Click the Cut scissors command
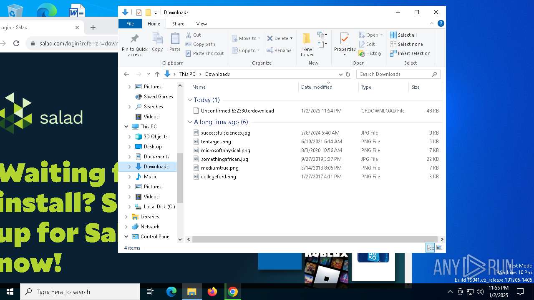This screenshot has width=534, height=300. [193, 35]
